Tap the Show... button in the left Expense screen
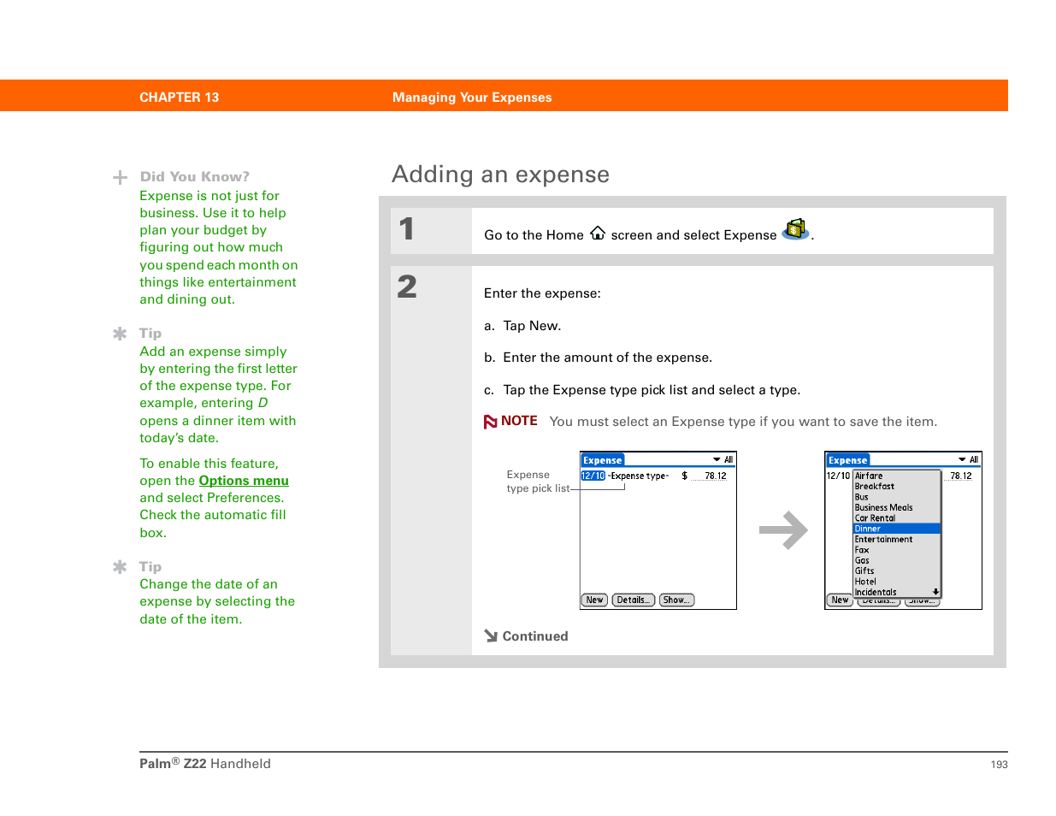The image size is (1056, 816). click(676, 600)
